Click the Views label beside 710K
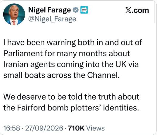157x135 pixels. point(95,128)
